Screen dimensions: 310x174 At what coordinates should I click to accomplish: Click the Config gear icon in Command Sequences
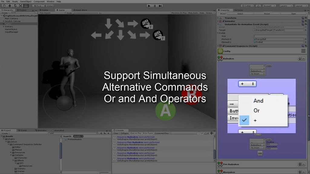click(220, 50)
